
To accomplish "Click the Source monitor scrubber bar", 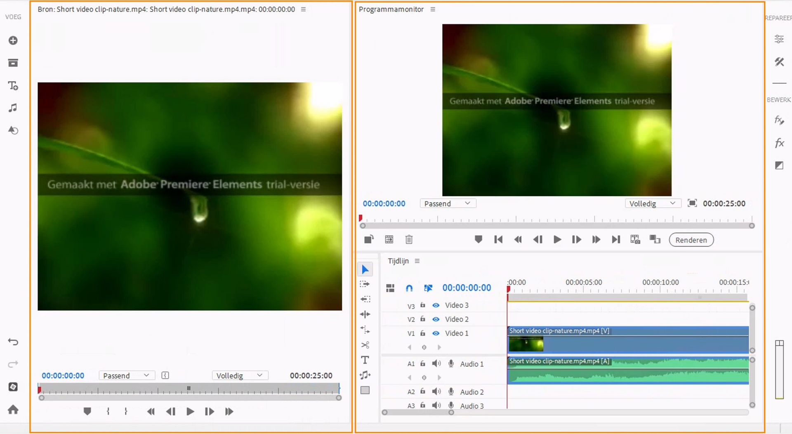I will pos(189,388).
